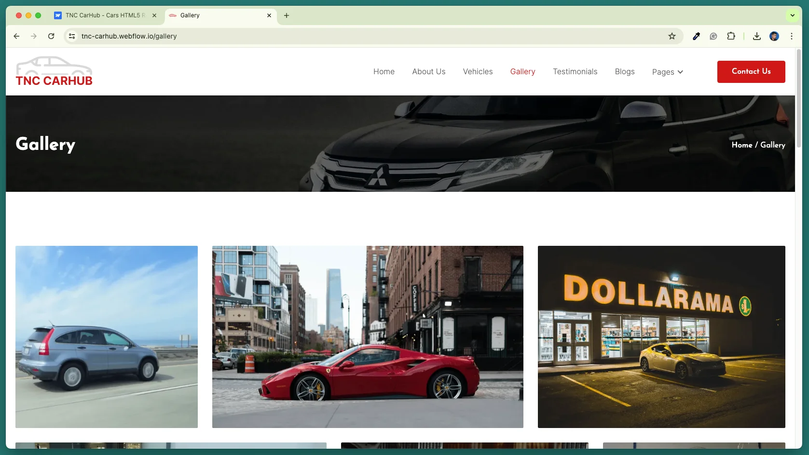Open the profile avatar icon
The height and width of the screenshot is (455, 809).
[774, 36]
